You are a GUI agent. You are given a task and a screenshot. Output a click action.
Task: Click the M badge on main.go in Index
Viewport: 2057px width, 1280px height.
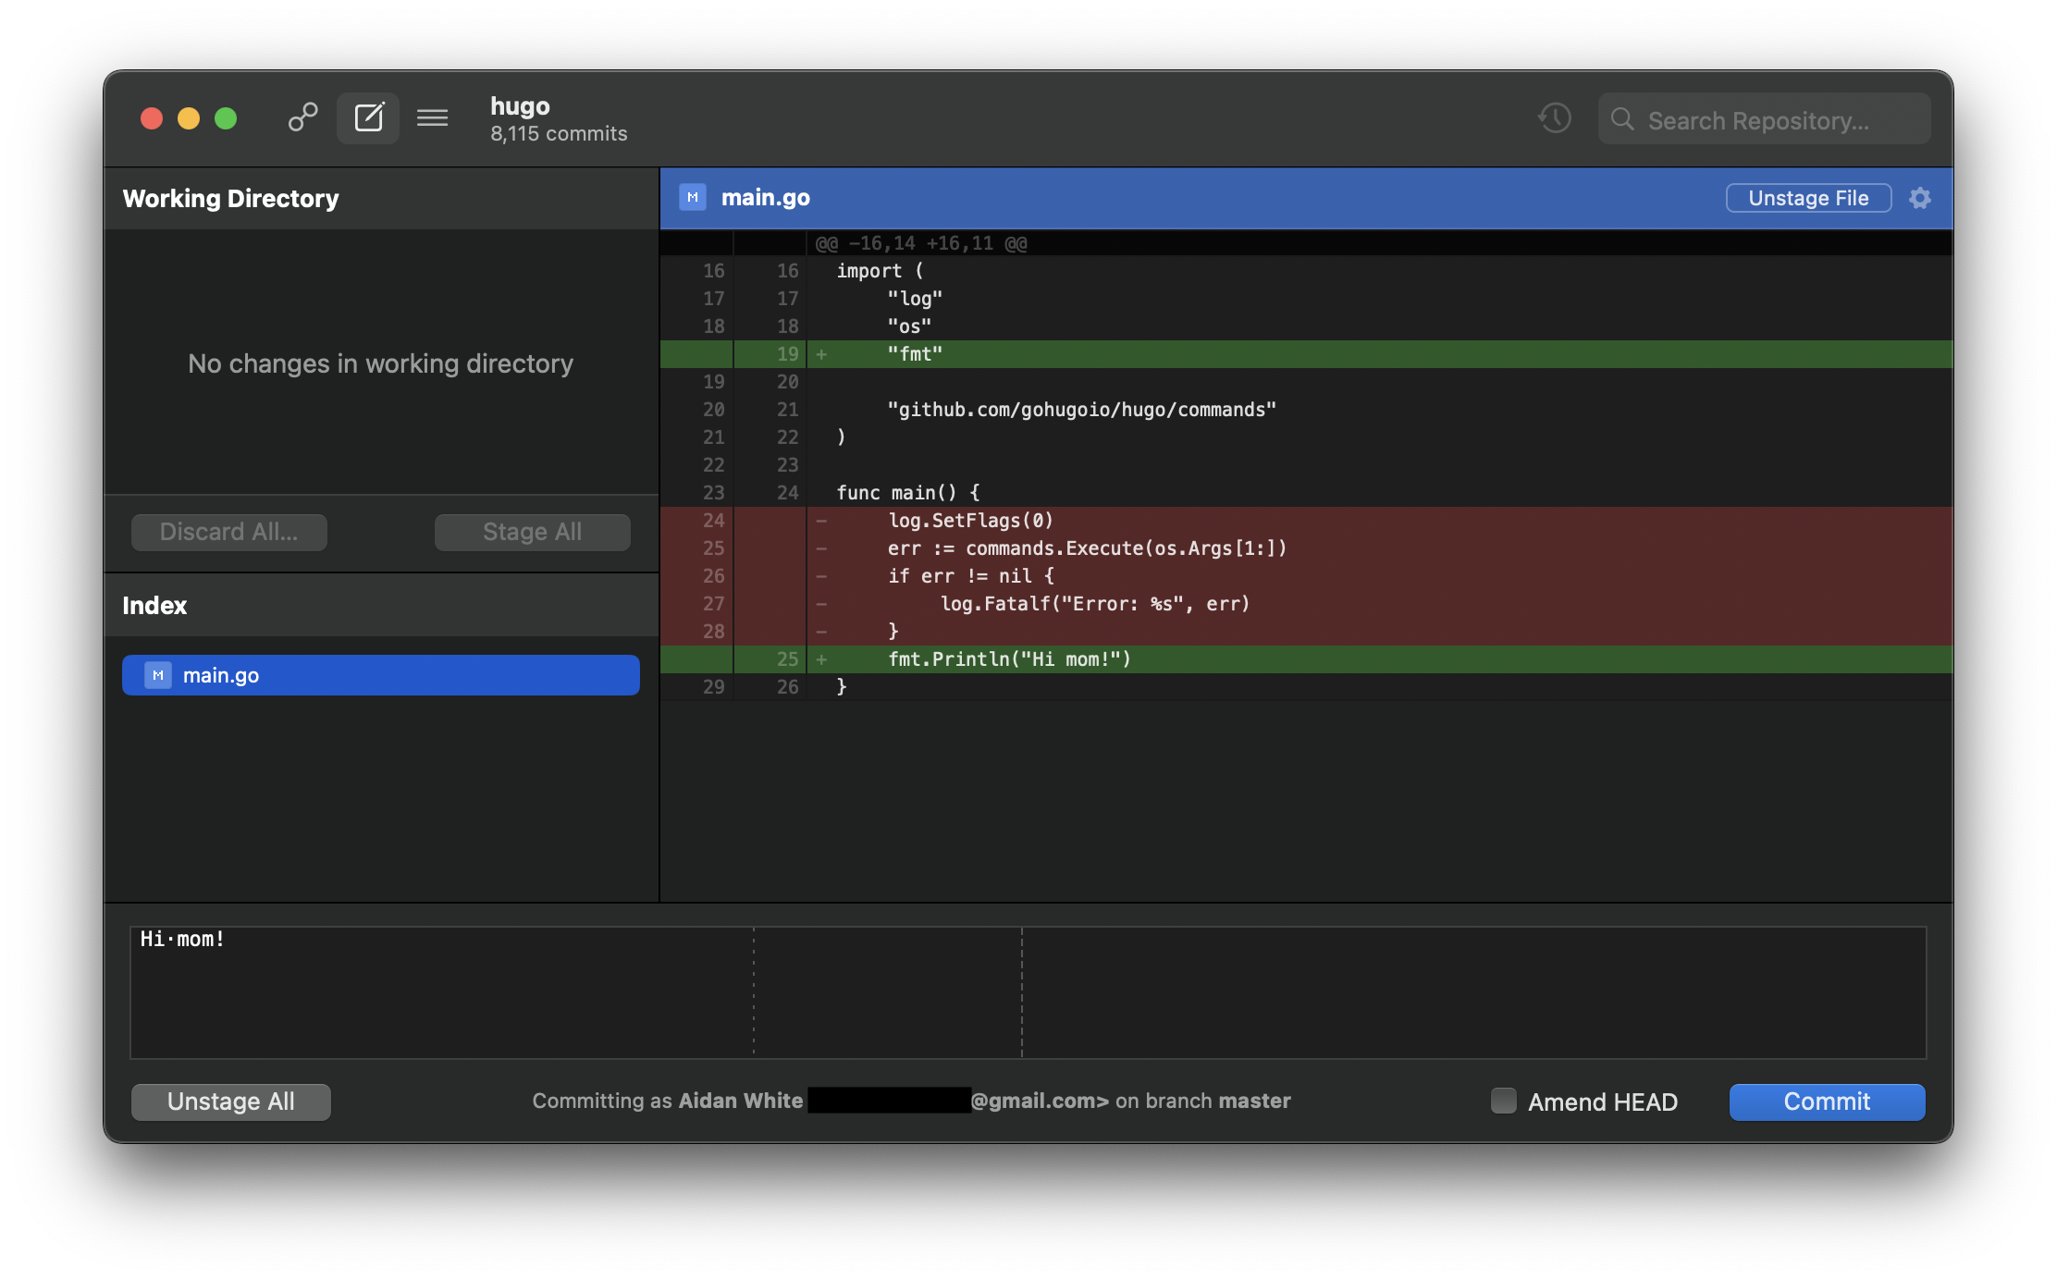pos(158,675)
